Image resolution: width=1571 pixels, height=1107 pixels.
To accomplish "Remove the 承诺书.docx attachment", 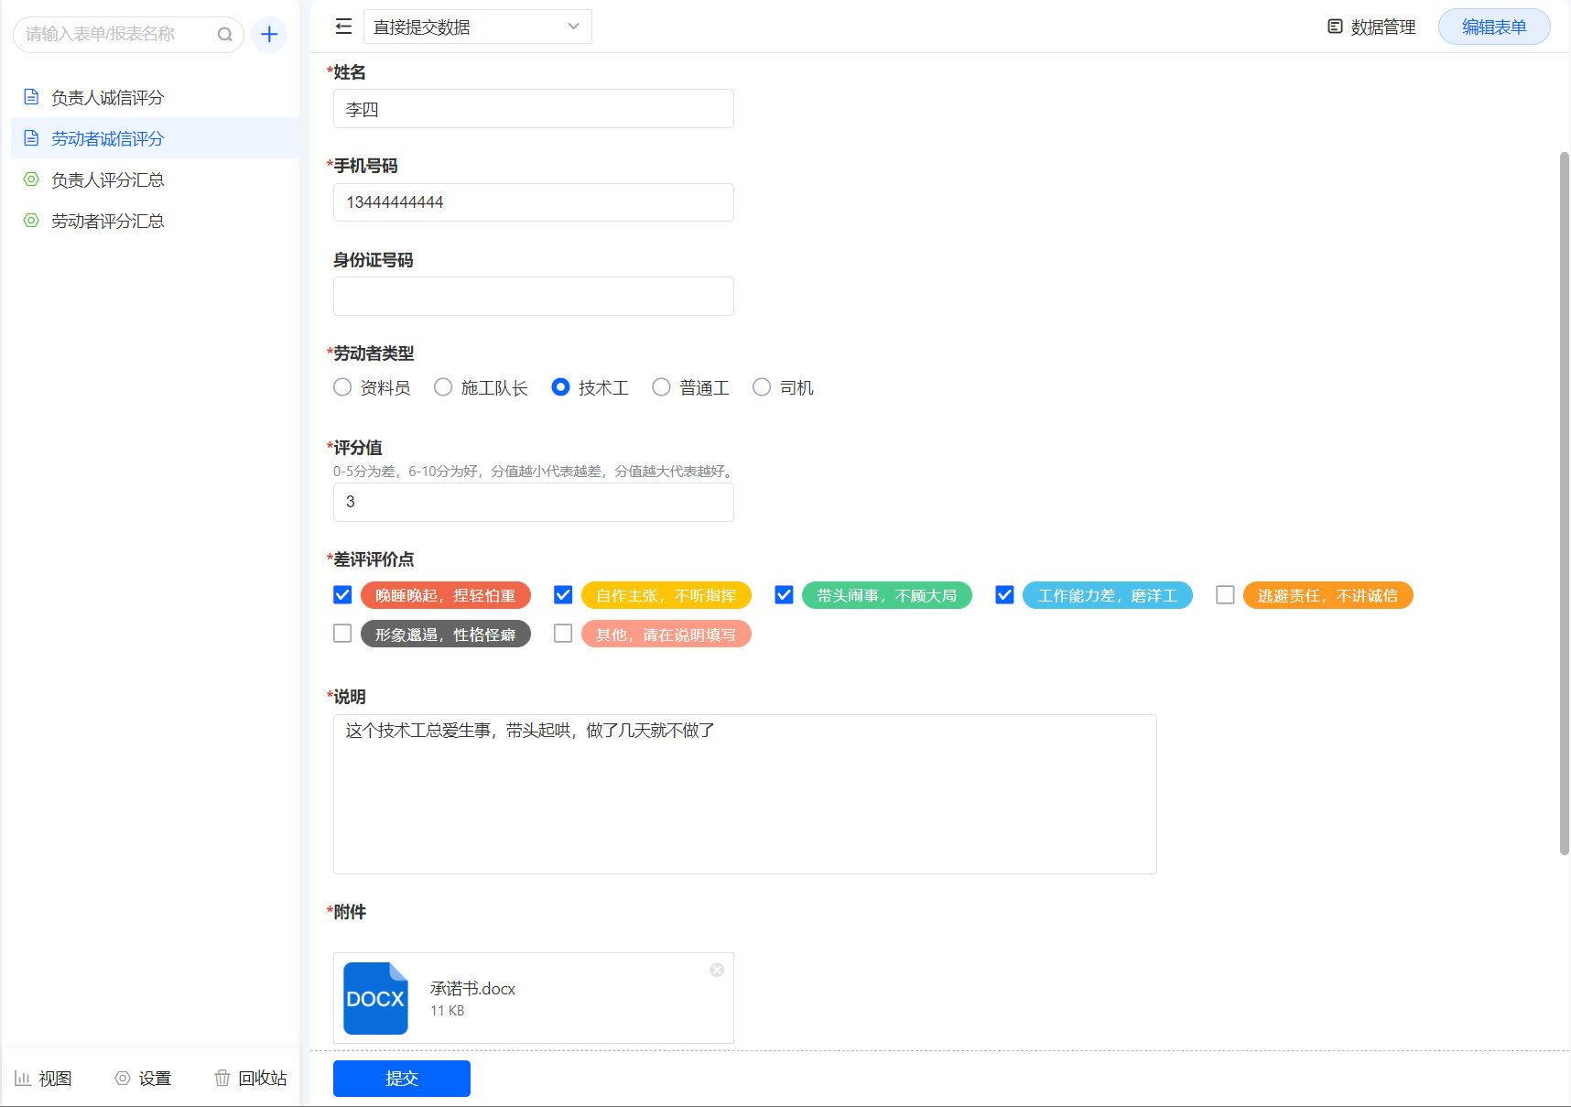I will tap(717, 970).
